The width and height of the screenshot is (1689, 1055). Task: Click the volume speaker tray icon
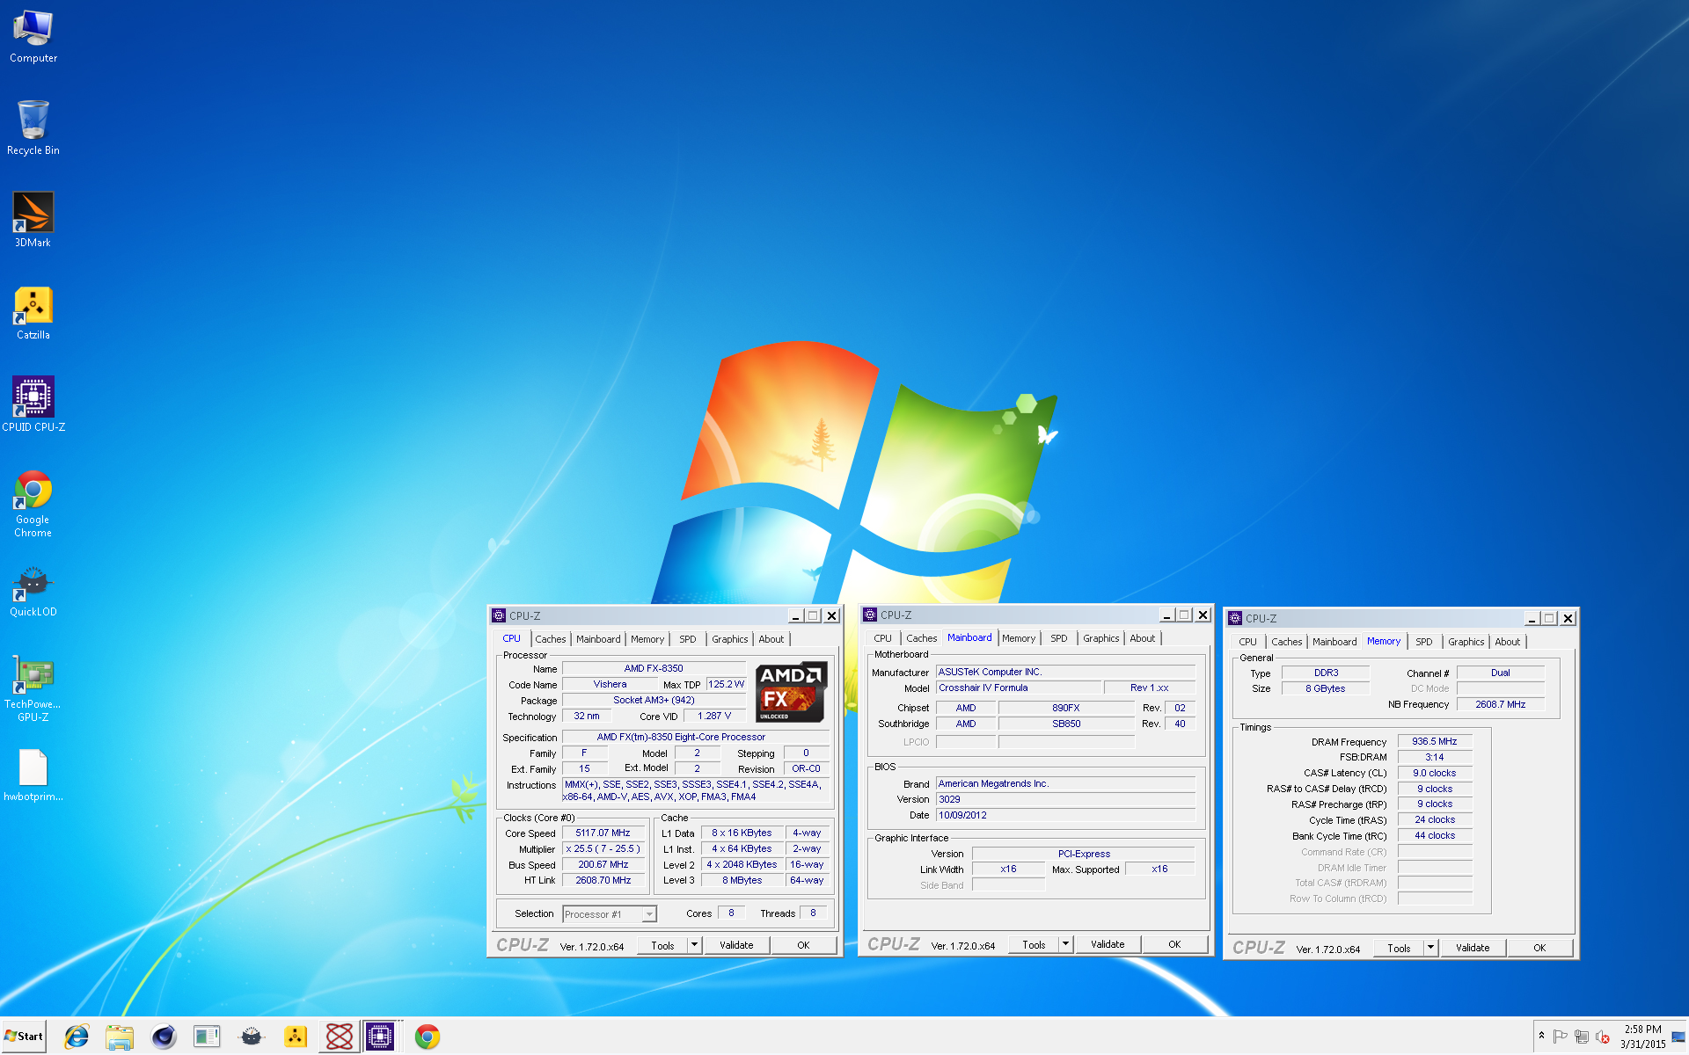(x=1603, y=1037)
